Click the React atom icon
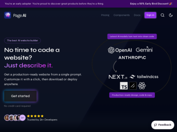Viewport: 177px width, 132px height. point(142,86)
